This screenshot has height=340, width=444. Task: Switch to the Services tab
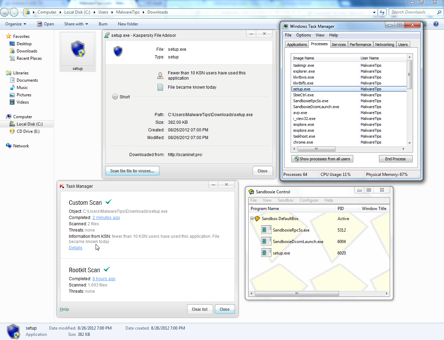point(339,44)
